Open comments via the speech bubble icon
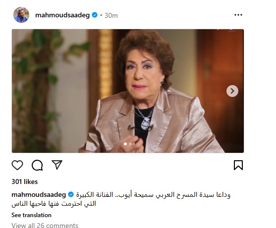This screenshot has height=228, width=276. tap(37, 165)
